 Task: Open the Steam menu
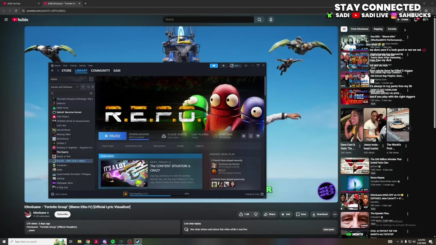(x=56, y=66)
